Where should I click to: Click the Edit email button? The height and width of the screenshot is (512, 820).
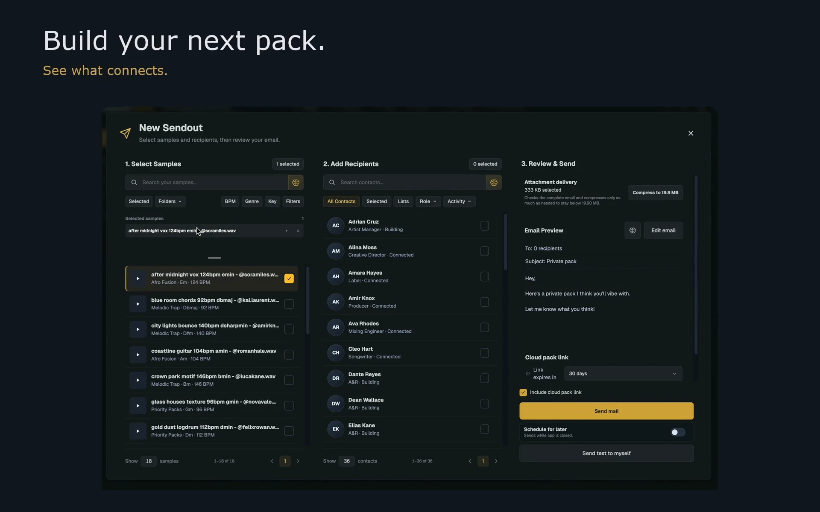click(663, 230)
